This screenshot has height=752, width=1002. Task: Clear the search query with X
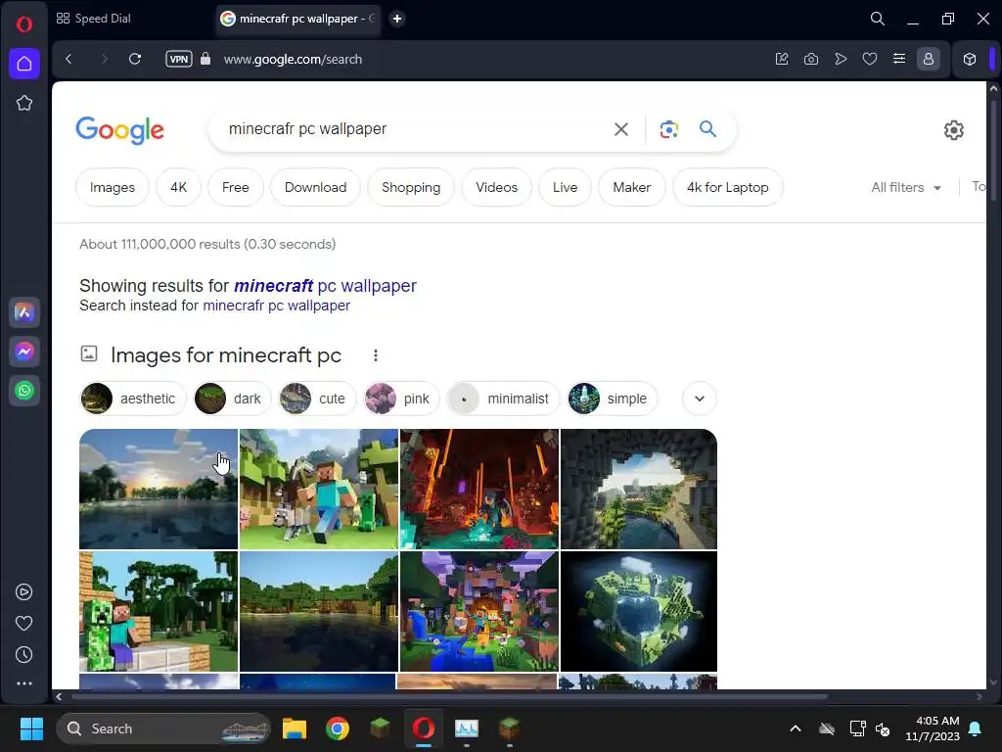pyautogui.click(x=620, y=129)
